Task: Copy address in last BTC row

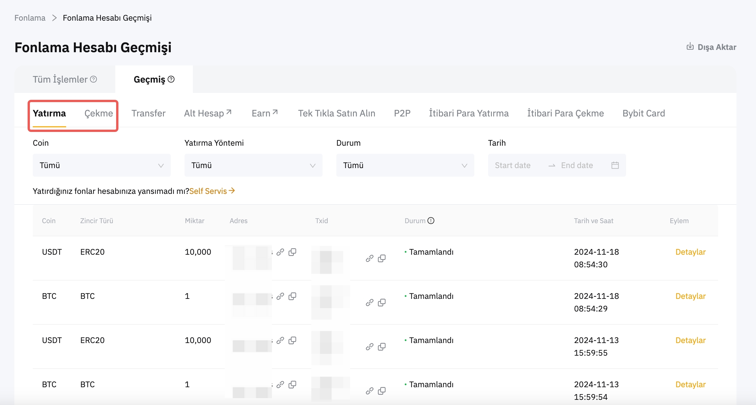Action: click(292, 384)
